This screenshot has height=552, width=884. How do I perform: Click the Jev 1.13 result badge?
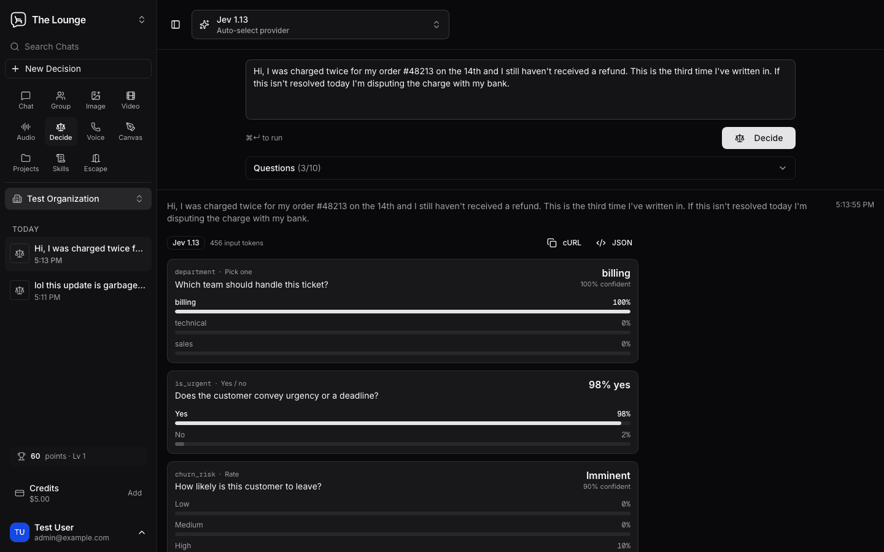pyautogui.click(x=186, y=243)
